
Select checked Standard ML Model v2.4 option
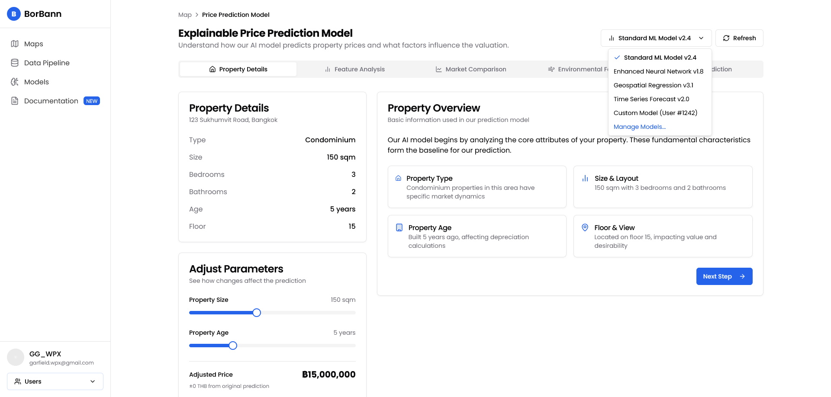pyautogui.click(x=660, y=58)
